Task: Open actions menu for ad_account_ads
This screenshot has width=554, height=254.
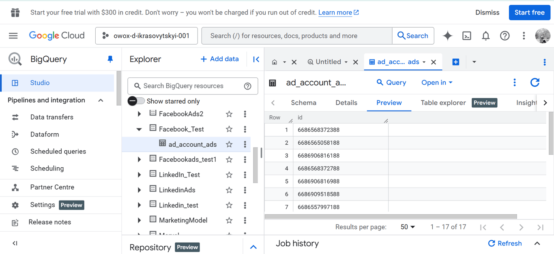Action: (x=245, y=144)
